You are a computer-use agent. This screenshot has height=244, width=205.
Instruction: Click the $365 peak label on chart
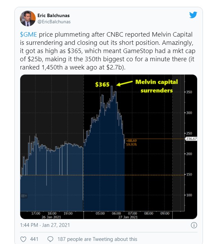[102, 85]
